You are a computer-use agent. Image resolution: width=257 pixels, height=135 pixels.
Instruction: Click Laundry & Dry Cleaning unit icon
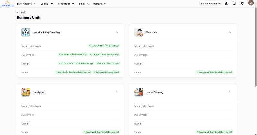pyautogui.click(x=26, y=32)
